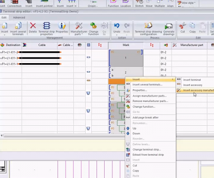The height and width of the screenshot is (178, 214).
Task: Click the Redo ribbon icon
Action: click(x=126, y=26)
